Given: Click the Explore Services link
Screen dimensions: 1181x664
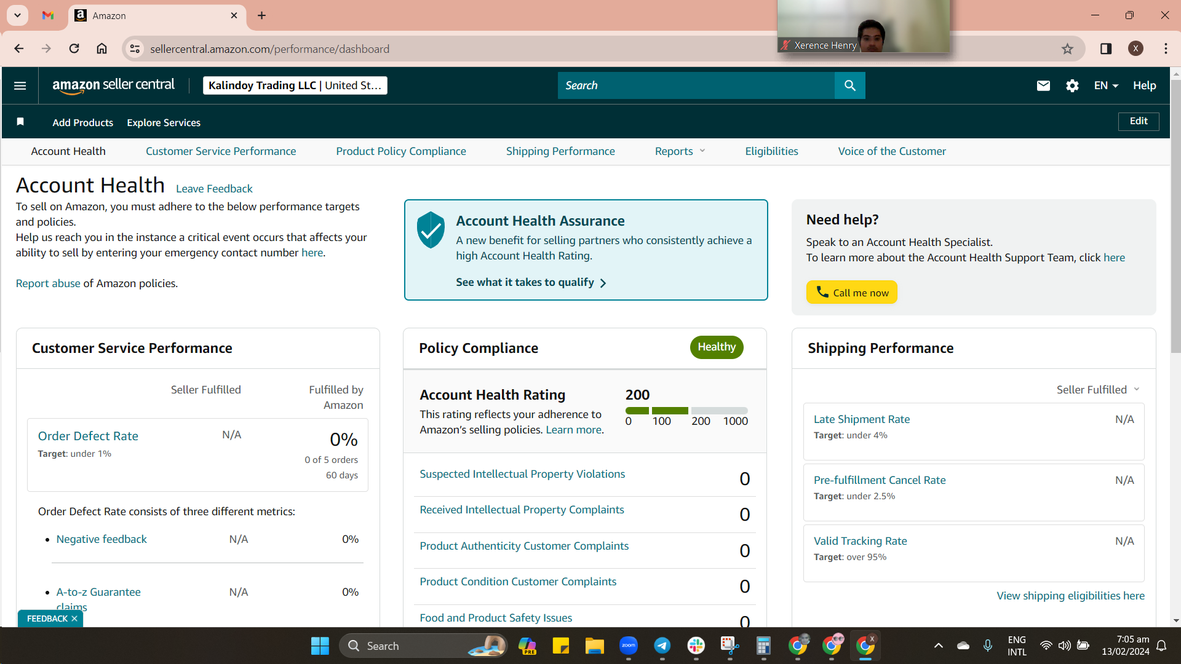Looking at the screenshot, I should coord(164,122).
